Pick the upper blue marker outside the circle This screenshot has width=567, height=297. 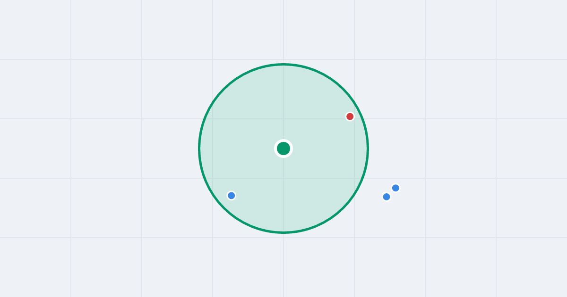[x=395, y=188]
